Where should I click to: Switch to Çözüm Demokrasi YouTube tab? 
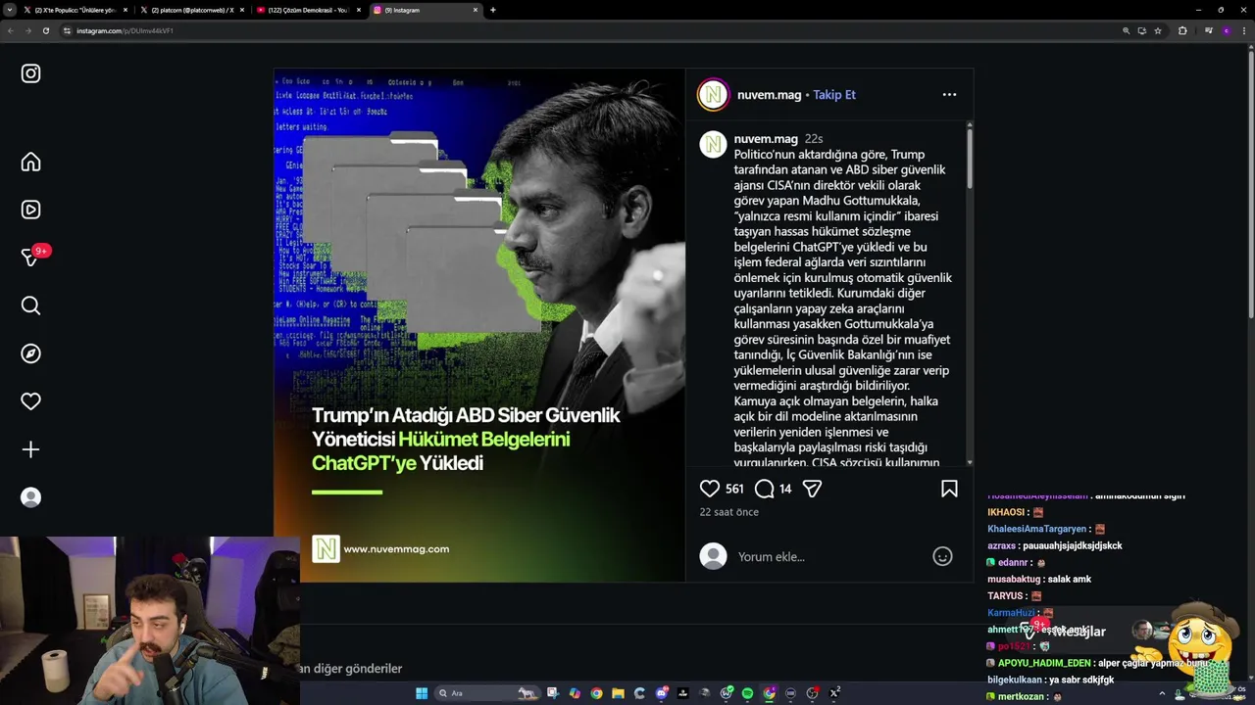pos(308,10)
